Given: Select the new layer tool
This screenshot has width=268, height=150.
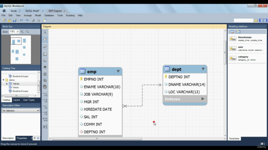Looking at the screenshot, I should [x=45, y=54].
